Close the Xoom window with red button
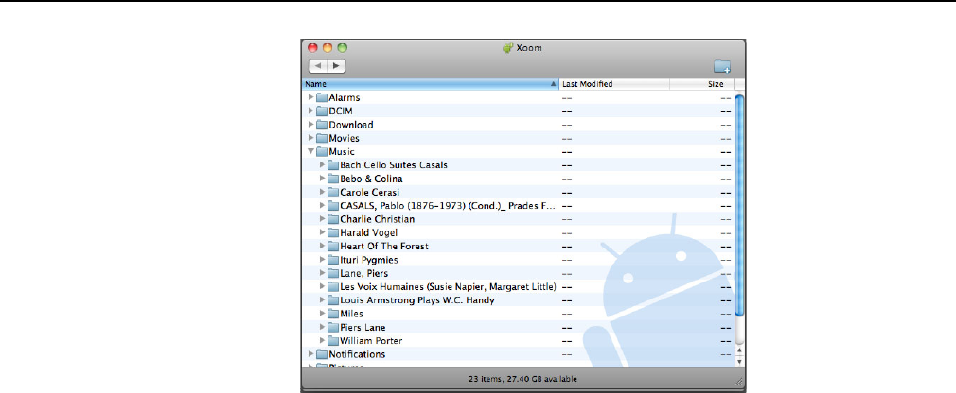 312,47
